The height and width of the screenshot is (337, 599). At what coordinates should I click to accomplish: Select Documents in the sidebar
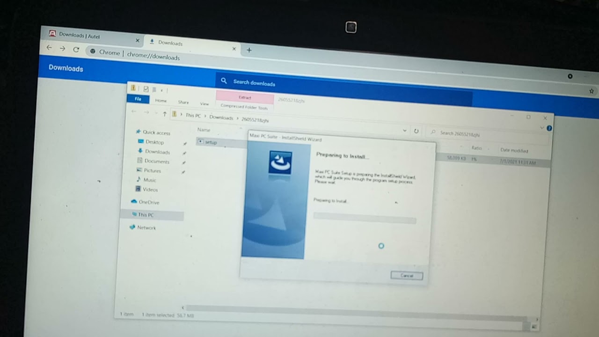tap(156, 161)
